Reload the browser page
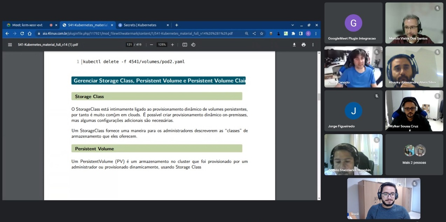Screen dimensions: 446x222 click(22, 34)
